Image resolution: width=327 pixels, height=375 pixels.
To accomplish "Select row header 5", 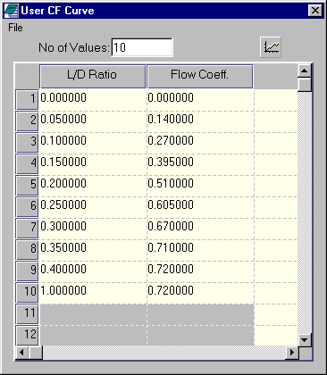I will tap(27, 186).
